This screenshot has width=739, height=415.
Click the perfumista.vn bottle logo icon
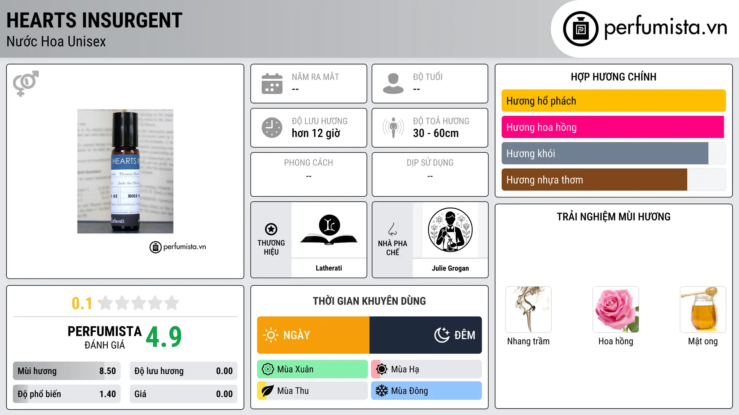tap(581, 28)
